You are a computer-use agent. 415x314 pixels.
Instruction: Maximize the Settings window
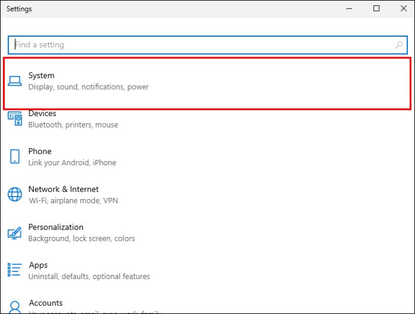377,9
